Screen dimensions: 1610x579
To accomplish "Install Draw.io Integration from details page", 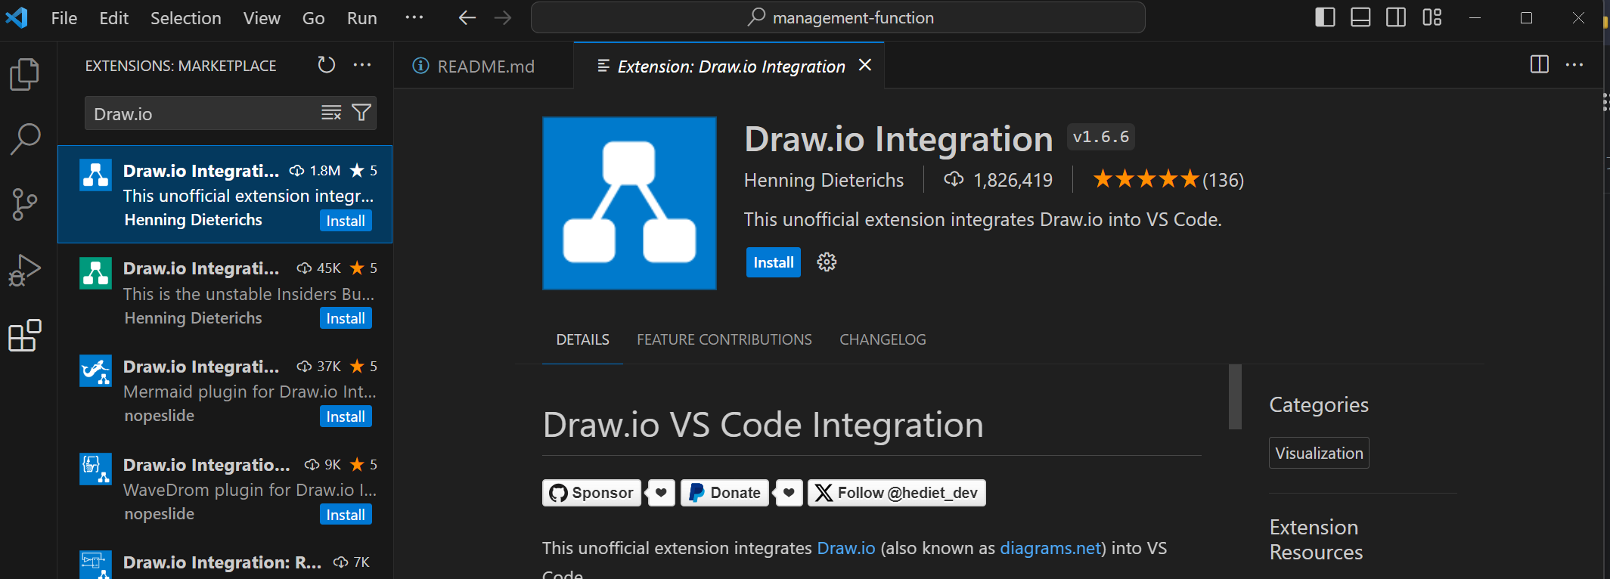I will (773, 262).
